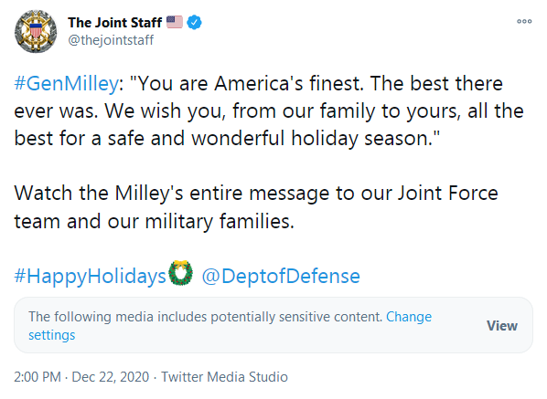Open the #GenMilley hashtag

click(66, 84)
